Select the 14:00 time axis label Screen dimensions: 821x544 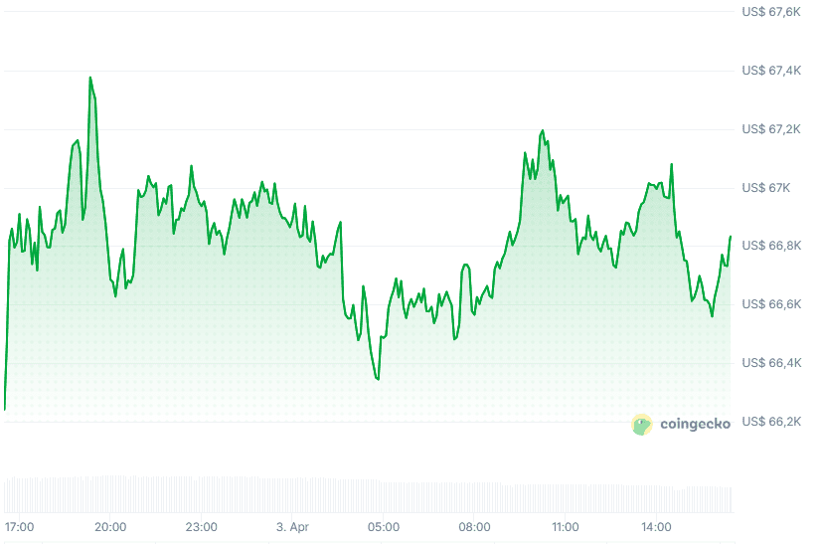click(x=657, y=526)
